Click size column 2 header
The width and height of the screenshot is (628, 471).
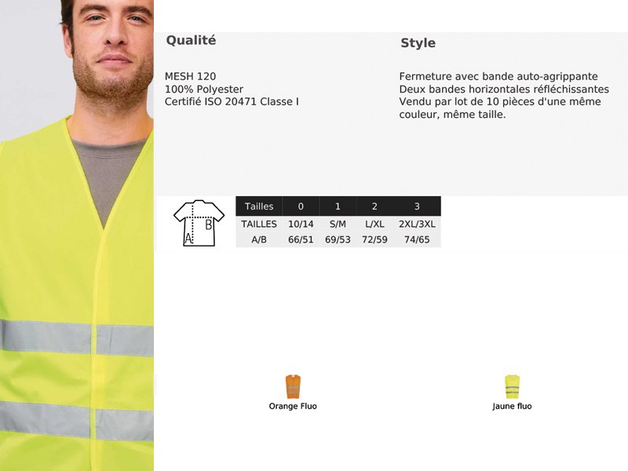[x=374, y=206]
